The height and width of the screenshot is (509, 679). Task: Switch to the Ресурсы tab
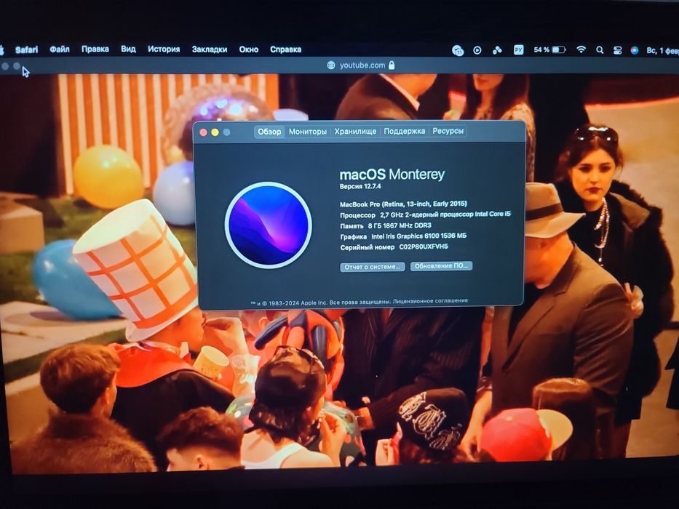(x=448, y=131)
